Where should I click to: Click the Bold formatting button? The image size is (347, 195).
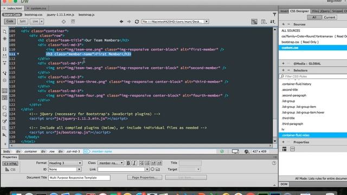[128, 163]
